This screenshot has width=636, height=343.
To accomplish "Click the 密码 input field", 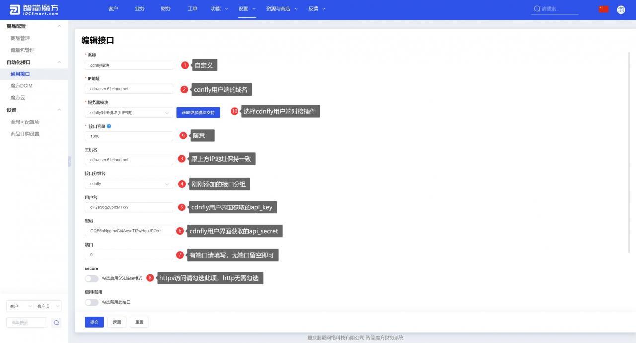I will coord(129,231).
